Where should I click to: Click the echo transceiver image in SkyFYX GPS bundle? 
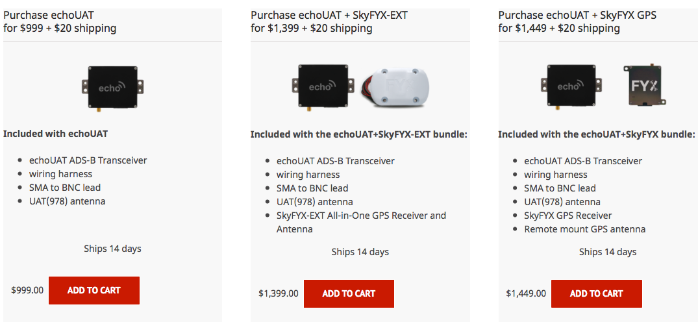click(569, 86)
